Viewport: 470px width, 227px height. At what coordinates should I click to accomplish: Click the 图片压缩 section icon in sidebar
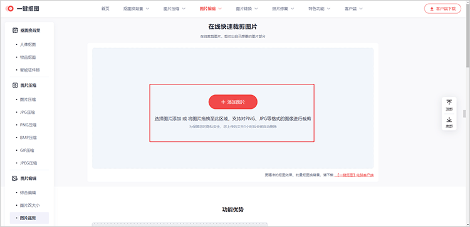click(x=15, y=85)
